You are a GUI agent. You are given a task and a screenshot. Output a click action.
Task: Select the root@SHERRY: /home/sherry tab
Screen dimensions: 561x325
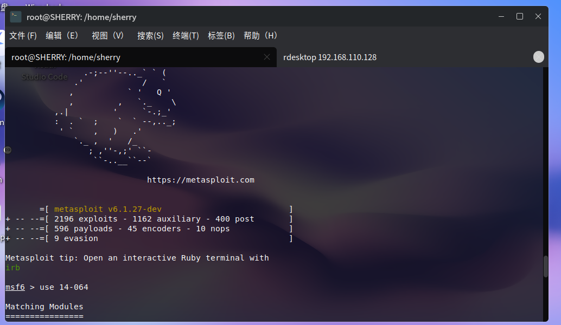click(66, 57)
